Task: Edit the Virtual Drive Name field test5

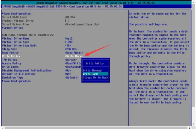Action: [69, 38]
